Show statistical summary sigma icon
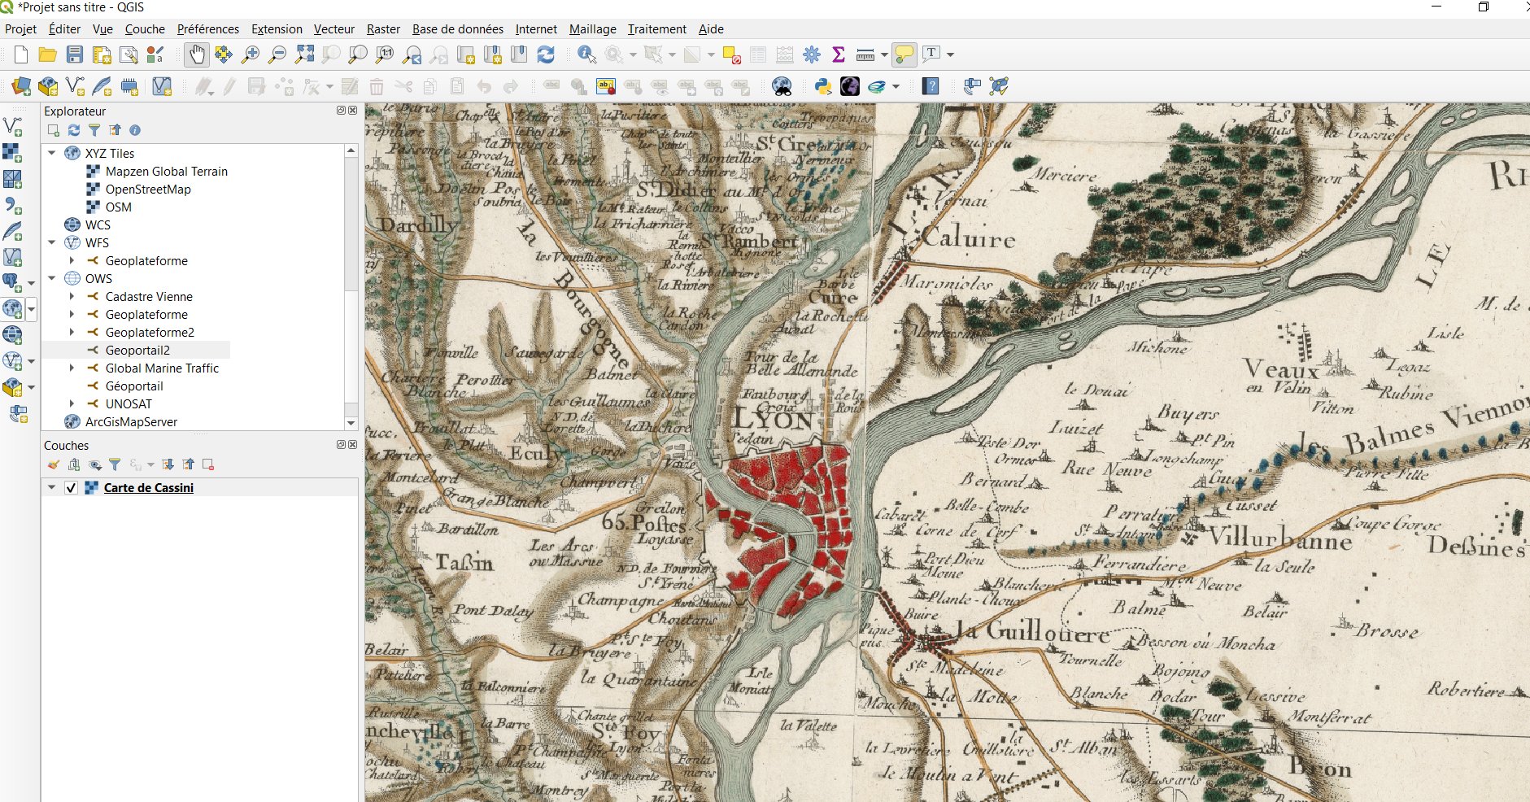 [x=839, y=54]
